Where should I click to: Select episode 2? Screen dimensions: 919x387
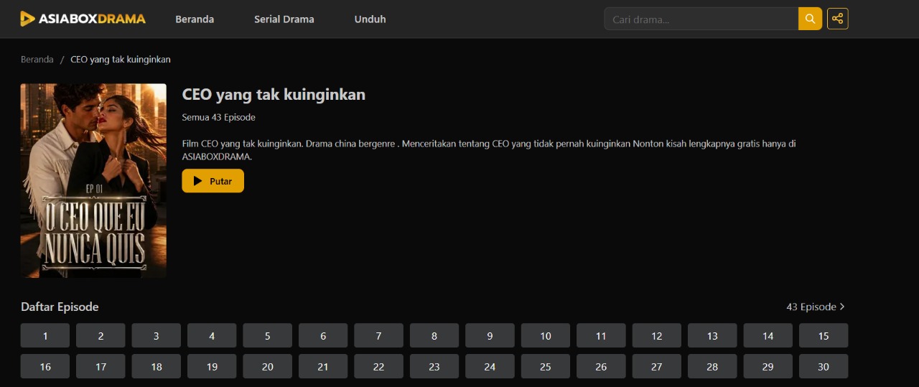(x=101, y=335)
